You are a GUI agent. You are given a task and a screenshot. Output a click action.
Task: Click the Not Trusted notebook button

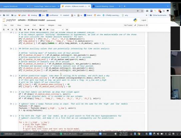point(128,25)
